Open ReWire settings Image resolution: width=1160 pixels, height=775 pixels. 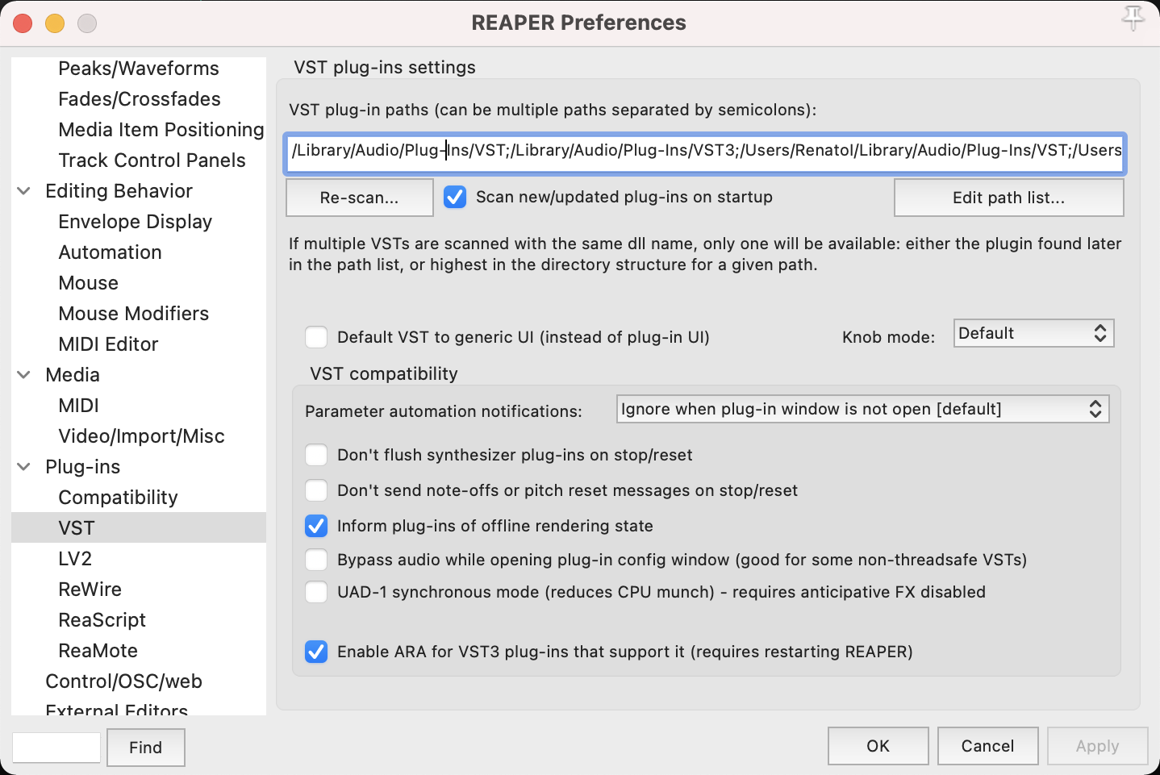point(90,590)
